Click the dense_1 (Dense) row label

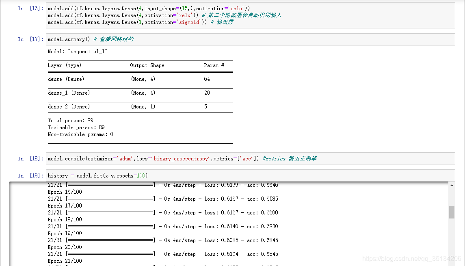pos(69,93)
